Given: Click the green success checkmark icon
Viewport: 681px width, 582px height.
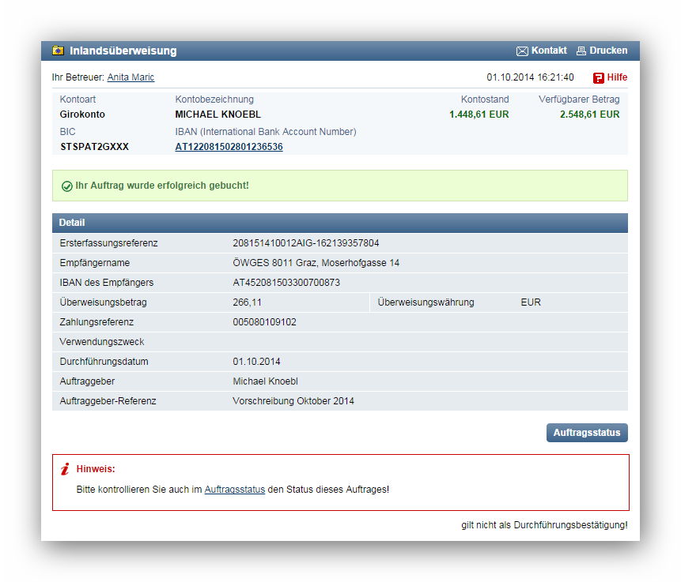Looking at the screenshot, I should click(x=67, y=186).
